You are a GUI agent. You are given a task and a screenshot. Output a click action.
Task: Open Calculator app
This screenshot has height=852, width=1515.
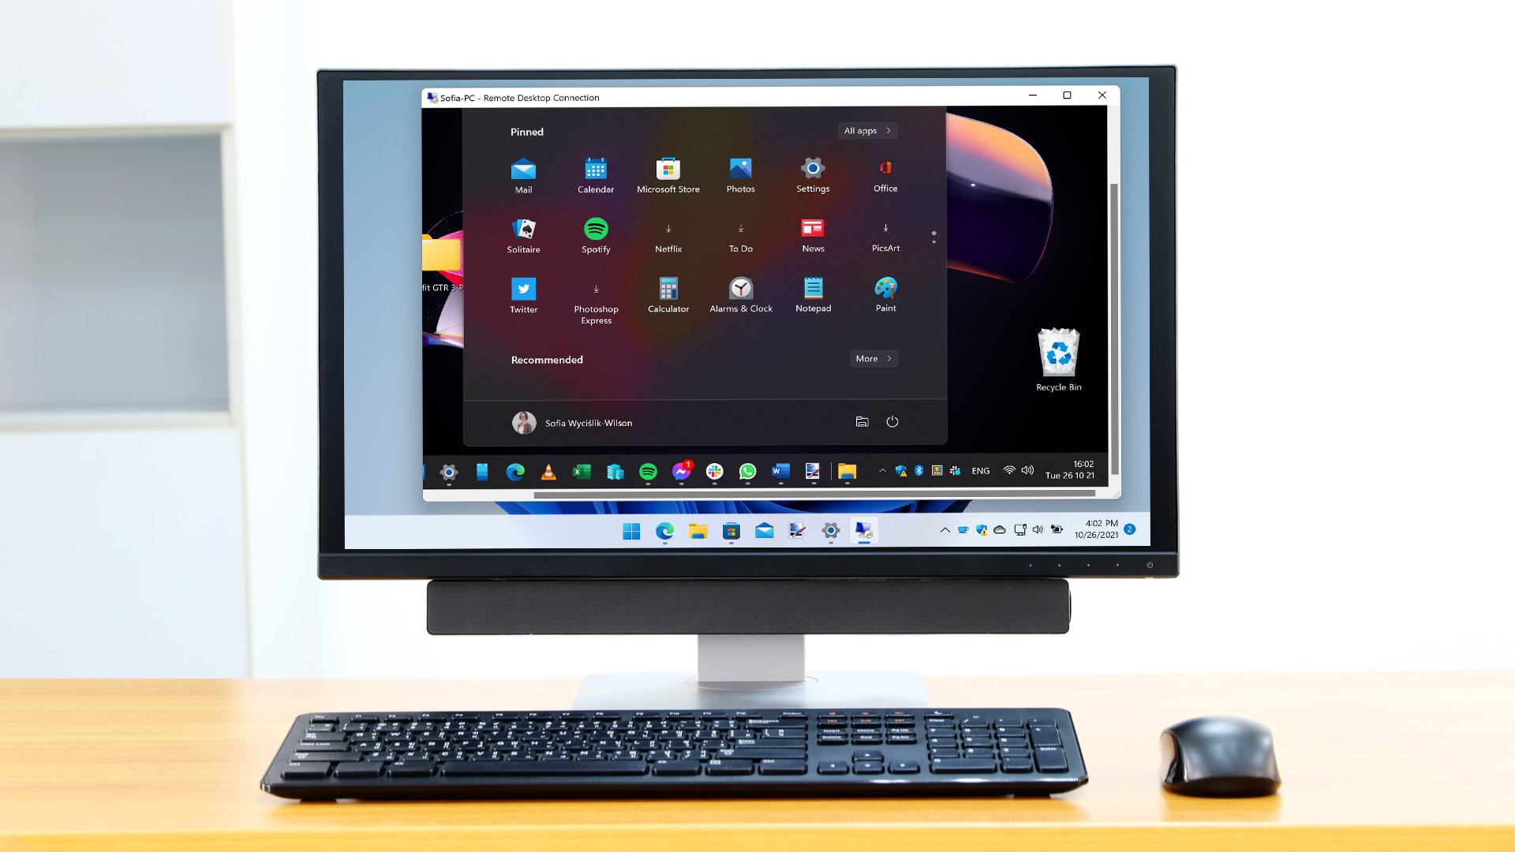(x=667, y=290)
